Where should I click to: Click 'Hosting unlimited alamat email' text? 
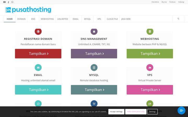pyautogui.click(x=38, y=80)
